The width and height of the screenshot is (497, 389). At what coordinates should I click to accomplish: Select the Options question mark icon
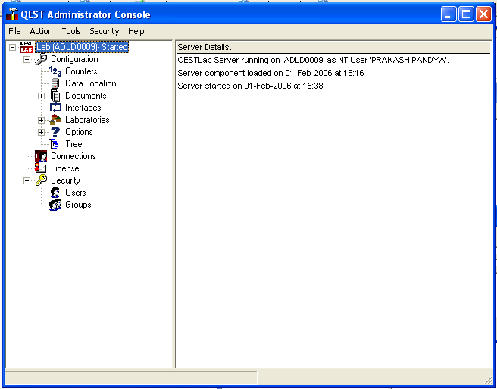click(x=55, y=132)
